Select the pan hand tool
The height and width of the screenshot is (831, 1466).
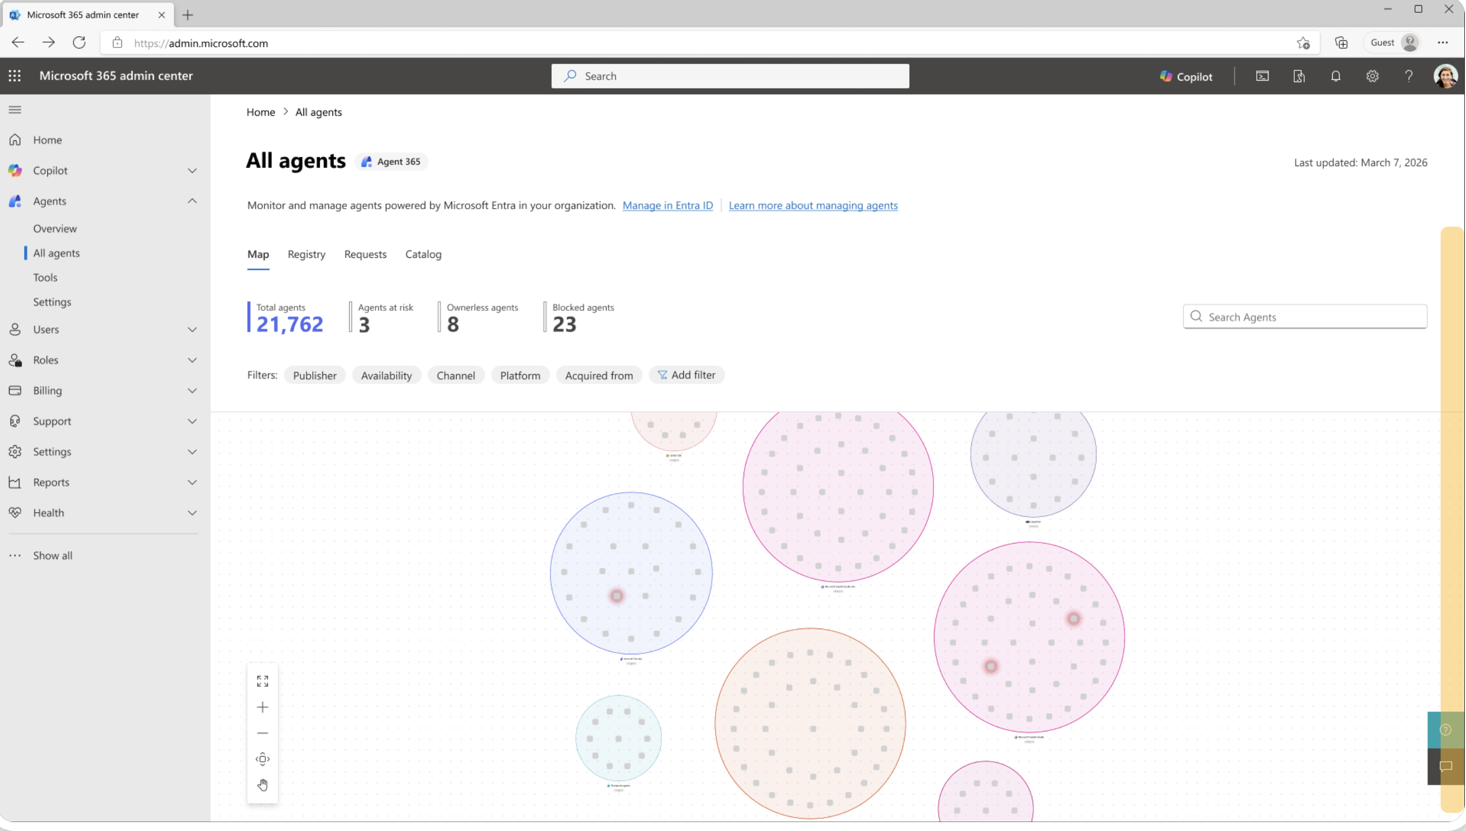pos(262,785)
